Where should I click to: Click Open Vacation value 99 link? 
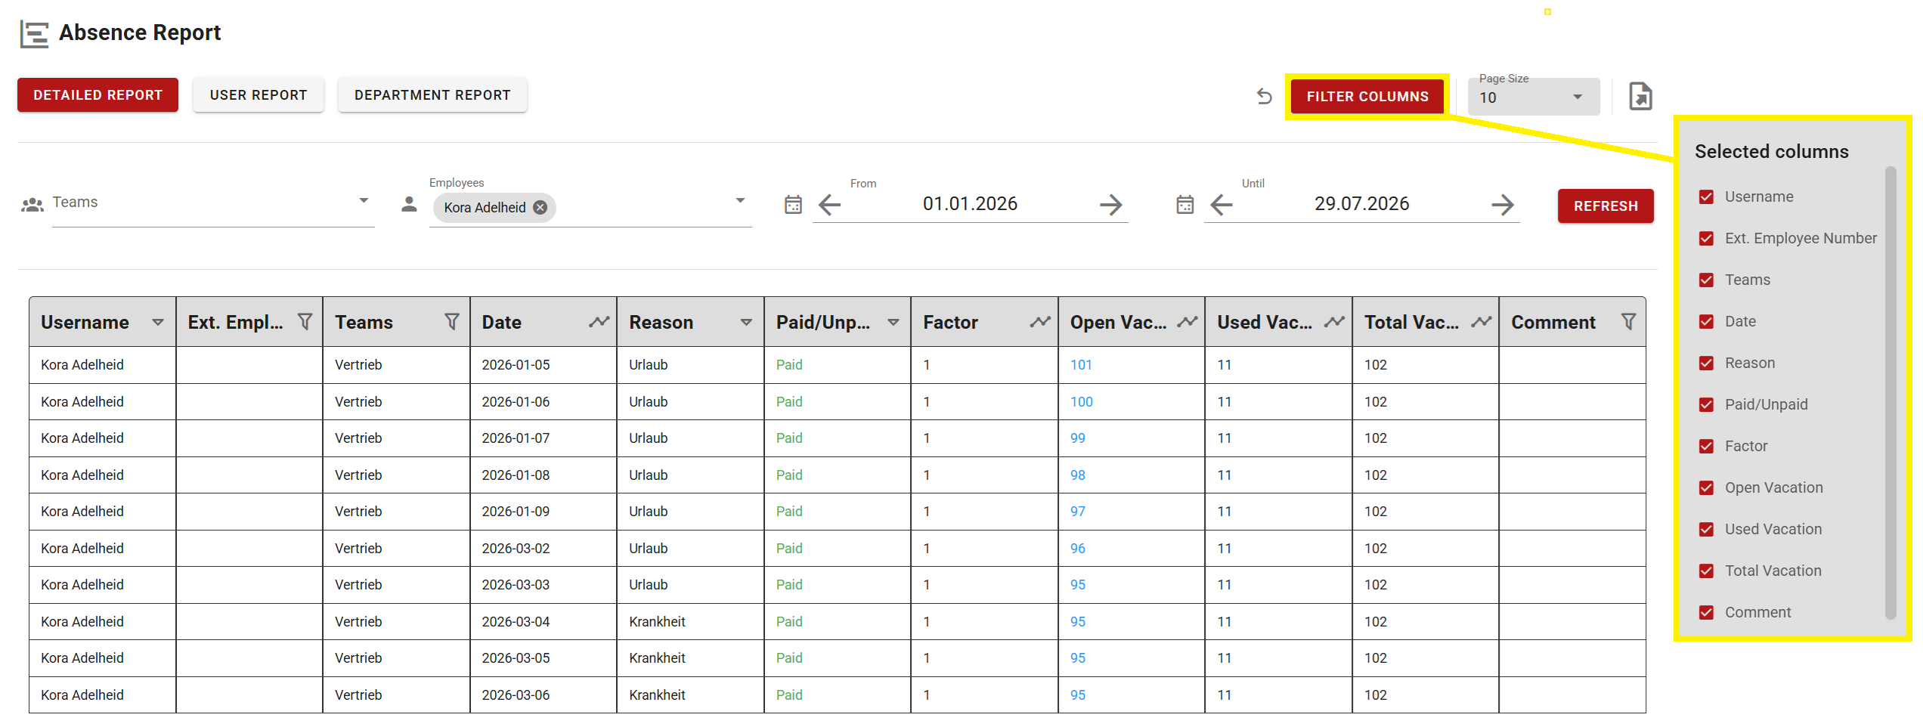click(1078, 438)
